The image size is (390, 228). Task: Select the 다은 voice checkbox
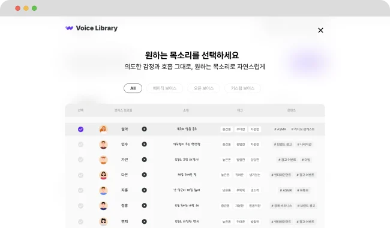(80, 175)
